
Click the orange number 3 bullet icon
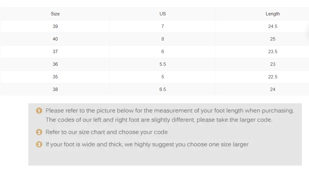pos(39,144)
